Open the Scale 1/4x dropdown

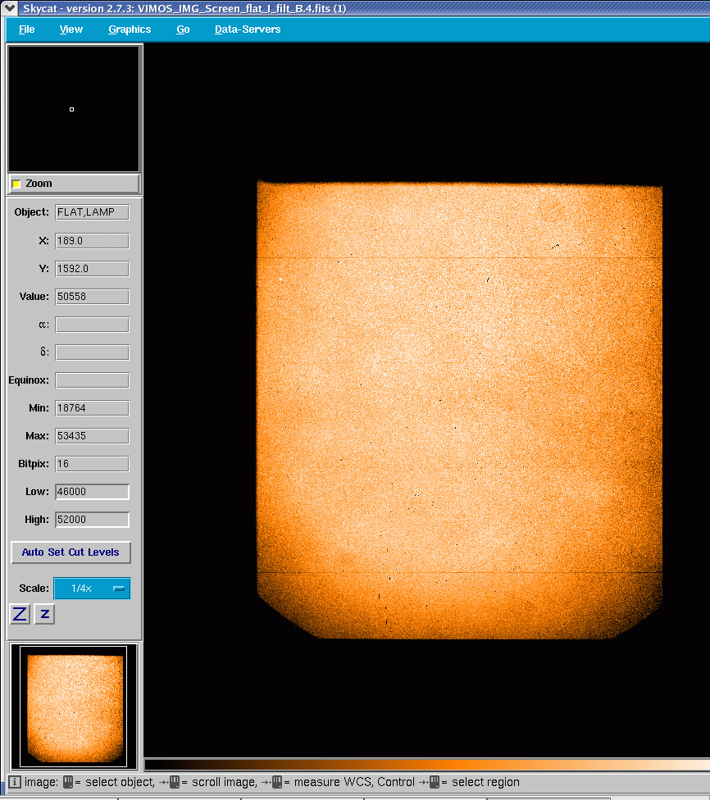(93, 589)
